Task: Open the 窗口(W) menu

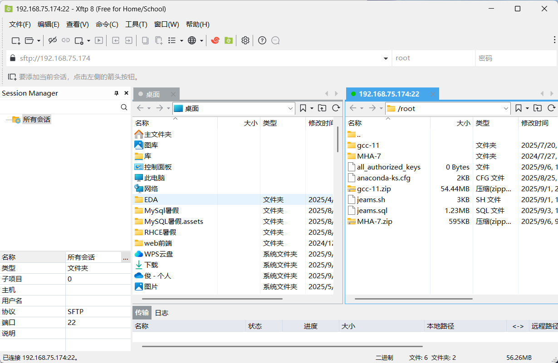Action: point(166,24)
